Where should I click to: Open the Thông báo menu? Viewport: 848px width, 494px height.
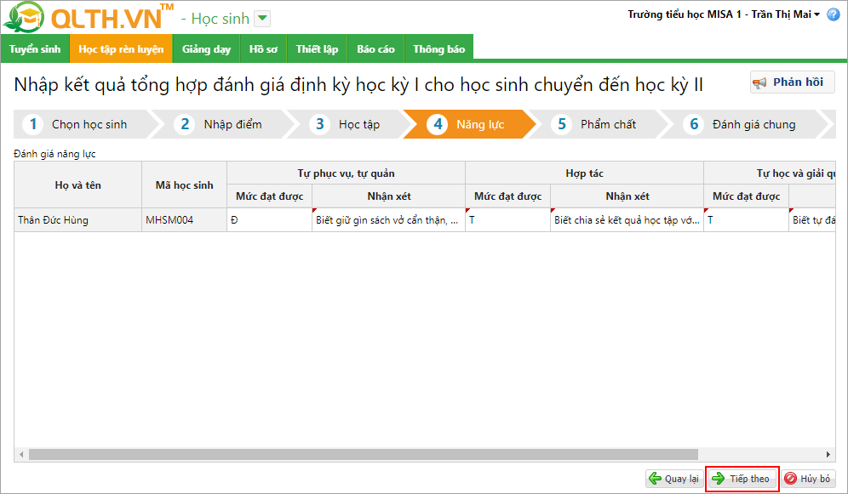pyautogui.click(x=439, y=49)
